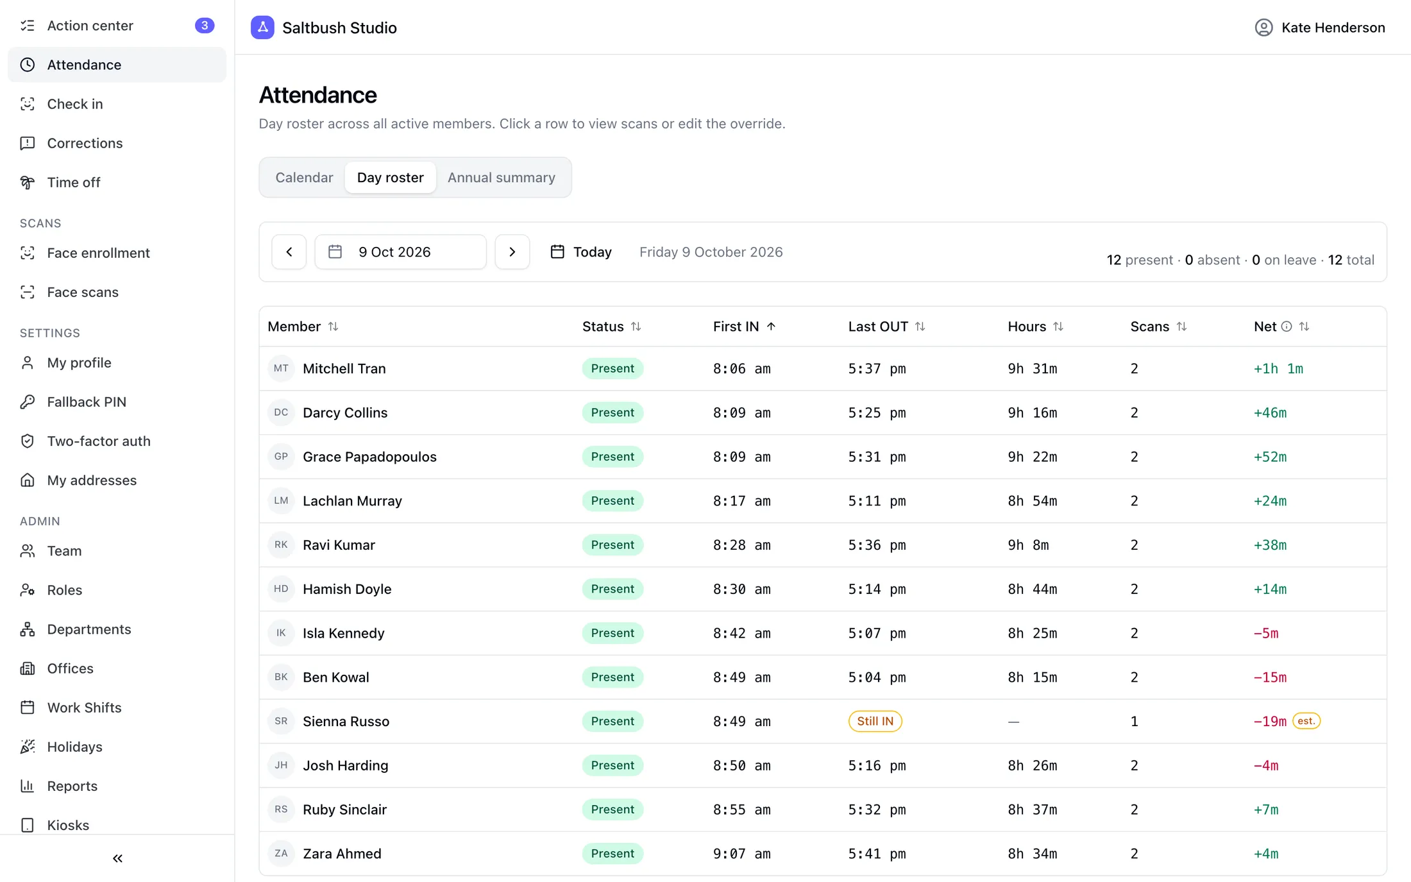Click the est. badge in Sienna Russo's row
Viewport: 1411px width, 882px height.
coord(1306,721)
